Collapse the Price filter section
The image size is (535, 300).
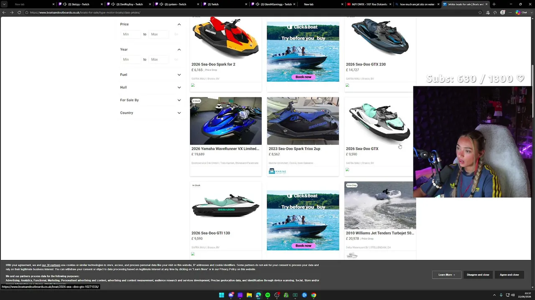click(x=179, y=24)
